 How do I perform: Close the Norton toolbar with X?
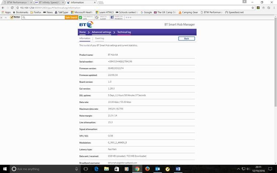tap(1, 18)
